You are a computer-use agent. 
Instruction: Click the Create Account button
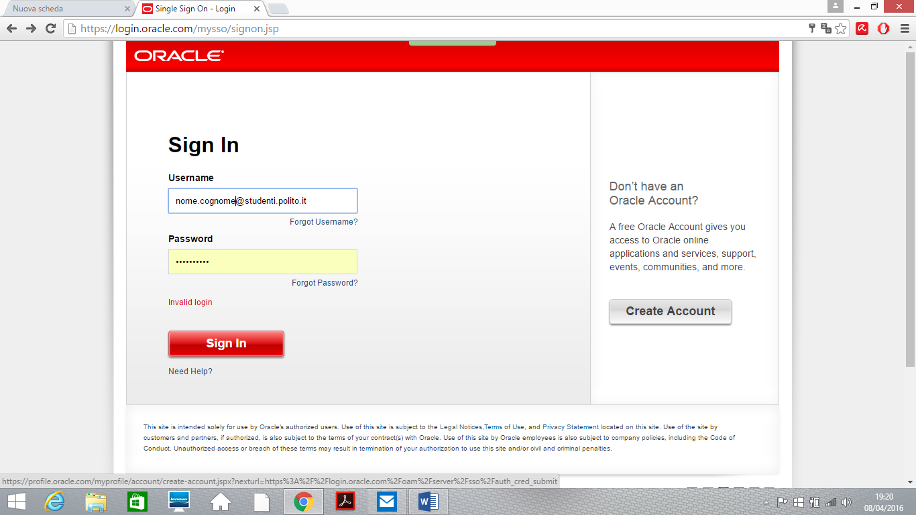671,311
